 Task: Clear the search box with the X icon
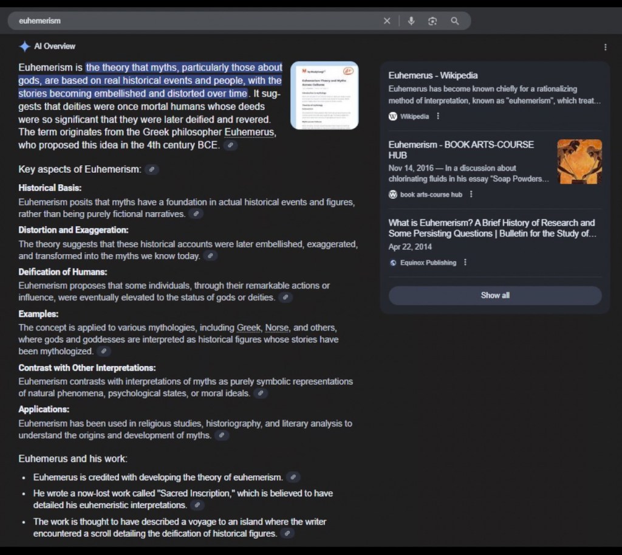point(387,21)
